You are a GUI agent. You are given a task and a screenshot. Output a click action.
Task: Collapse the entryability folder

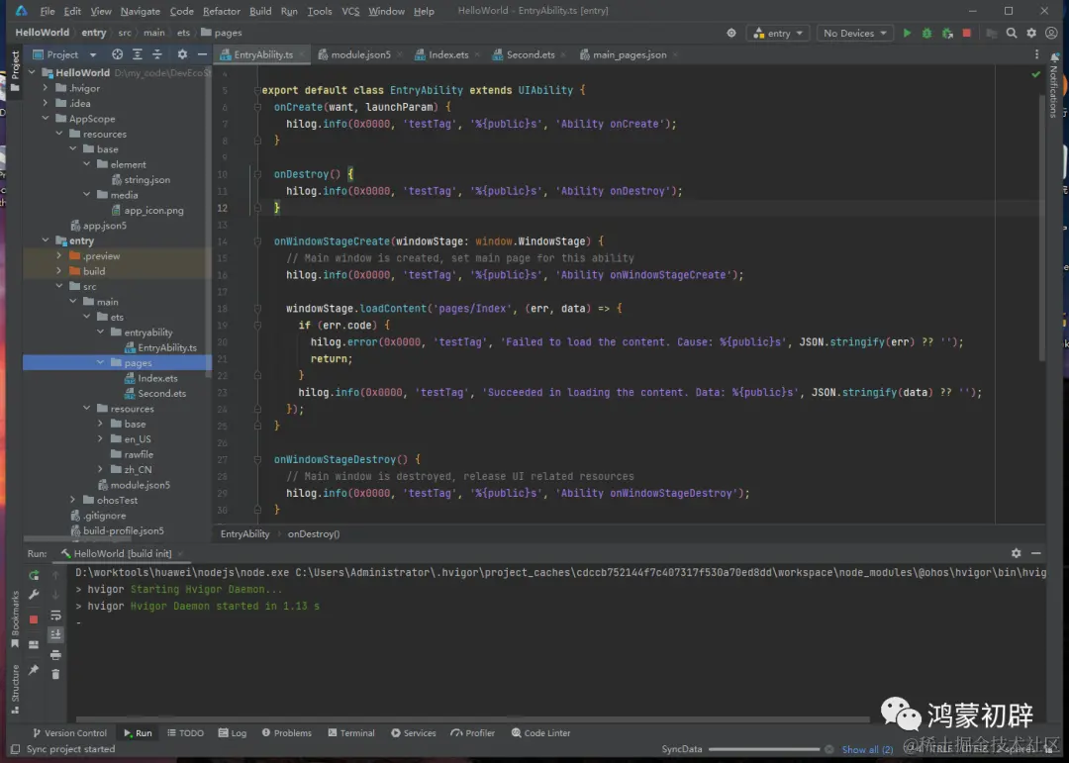pyautogui.click(x=100, y=333)
